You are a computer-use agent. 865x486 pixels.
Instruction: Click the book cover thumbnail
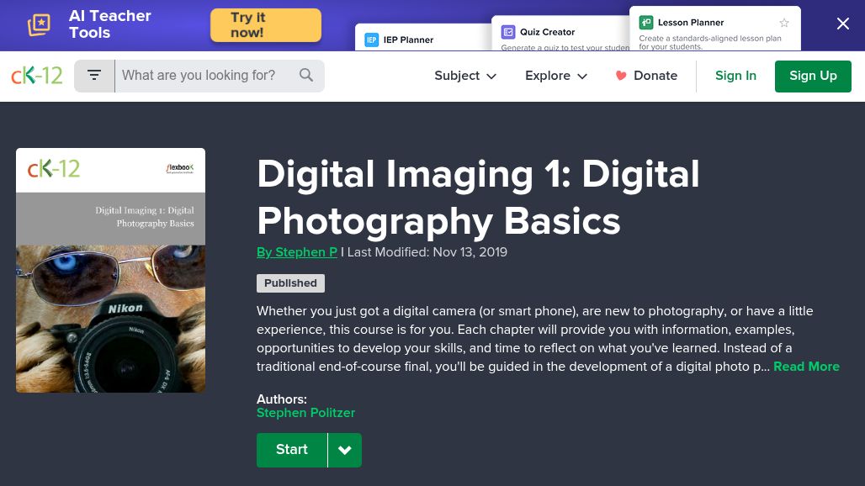click(110, 270)
